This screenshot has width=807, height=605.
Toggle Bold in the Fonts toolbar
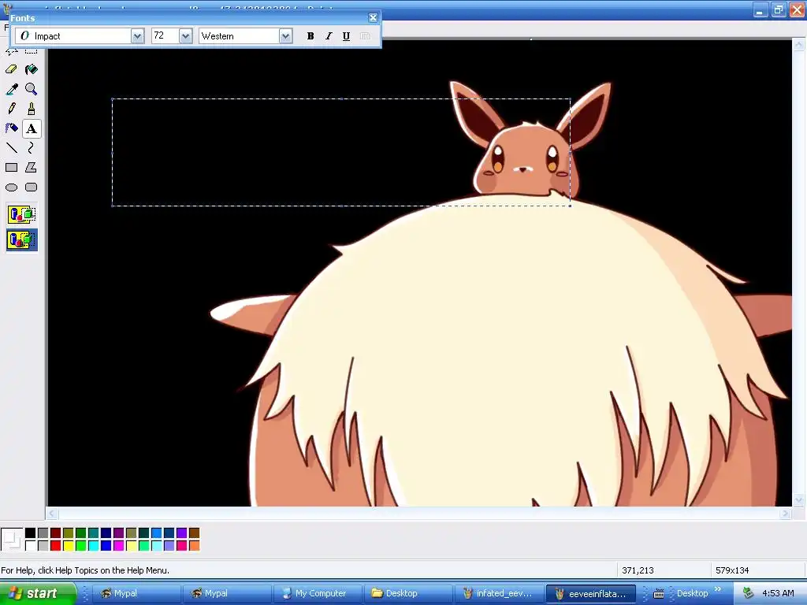coord(311,36)
